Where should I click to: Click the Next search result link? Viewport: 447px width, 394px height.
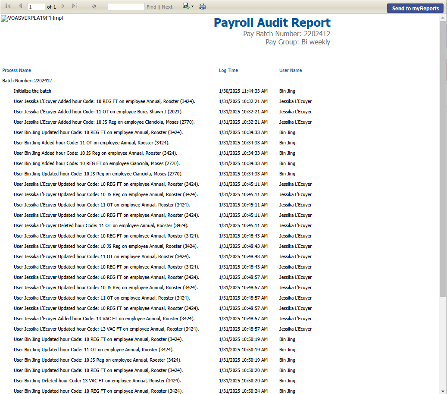[167, 7]
